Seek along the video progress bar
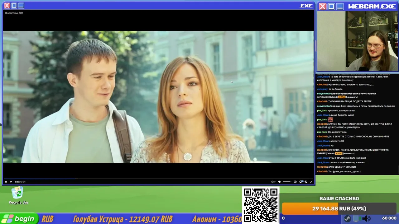Image resolution: width=399 pixels, height=224 pixels. click(x=158, y=179)
